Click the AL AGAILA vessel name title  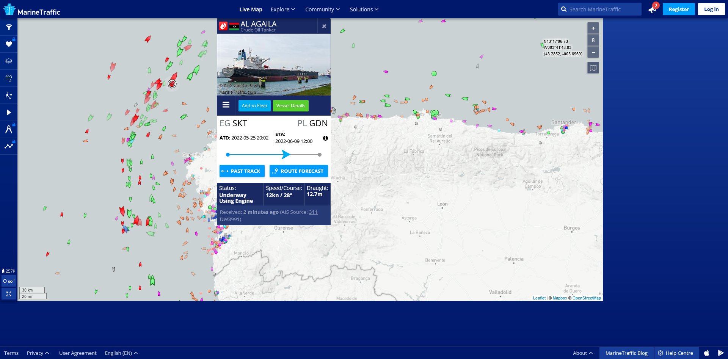click(259, 24)
